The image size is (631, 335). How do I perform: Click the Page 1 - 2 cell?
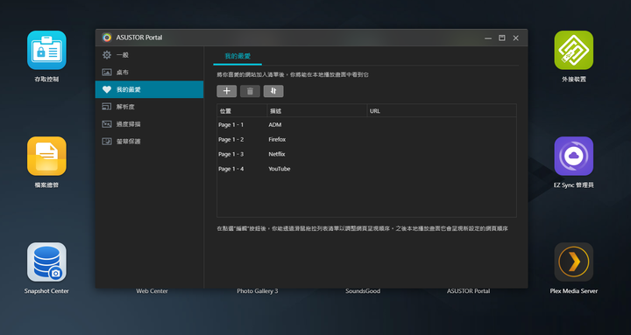coord(231,139)
